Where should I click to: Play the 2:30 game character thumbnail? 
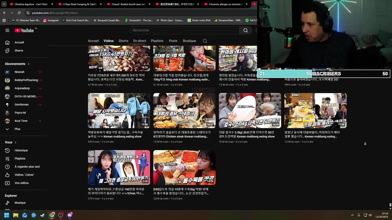[x=119, y=167]
